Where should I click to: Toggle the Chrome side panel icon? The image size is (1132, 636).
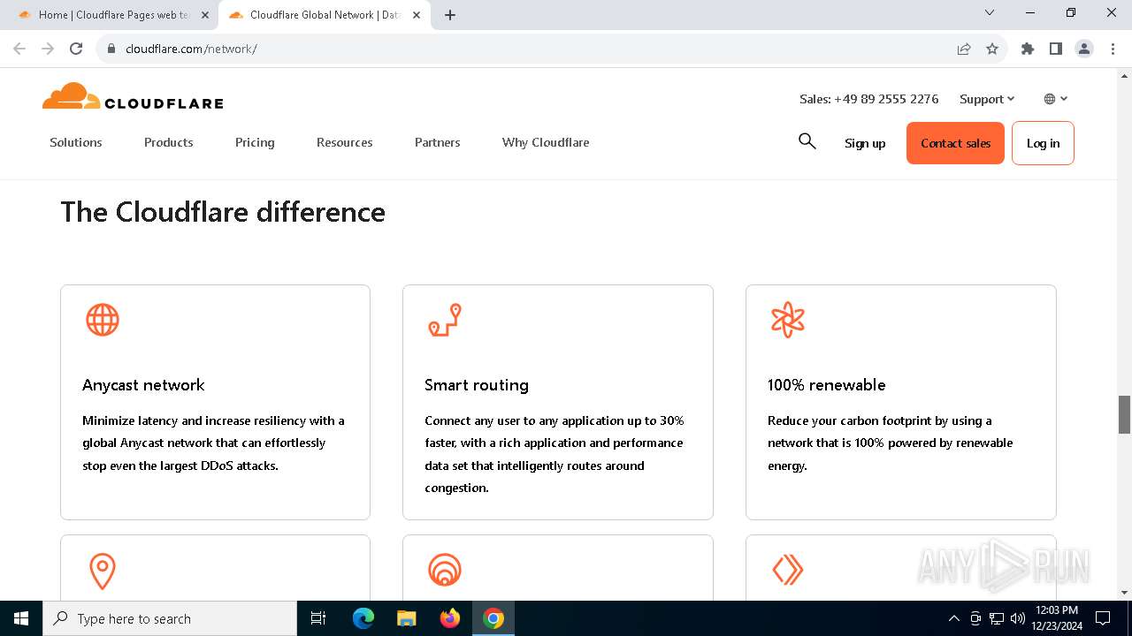pyautogui.click(x=1056, y=49)
